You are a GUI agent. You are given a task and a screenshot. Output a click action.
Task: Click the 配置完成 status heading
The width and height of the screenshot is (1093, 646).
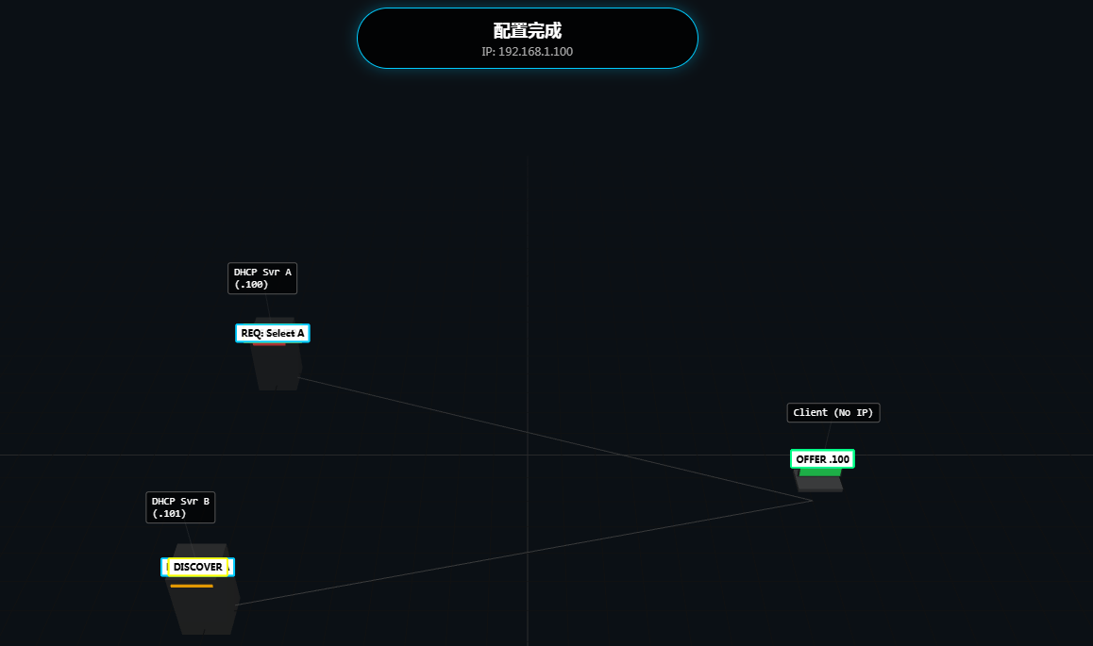click(x=527, y=30)
